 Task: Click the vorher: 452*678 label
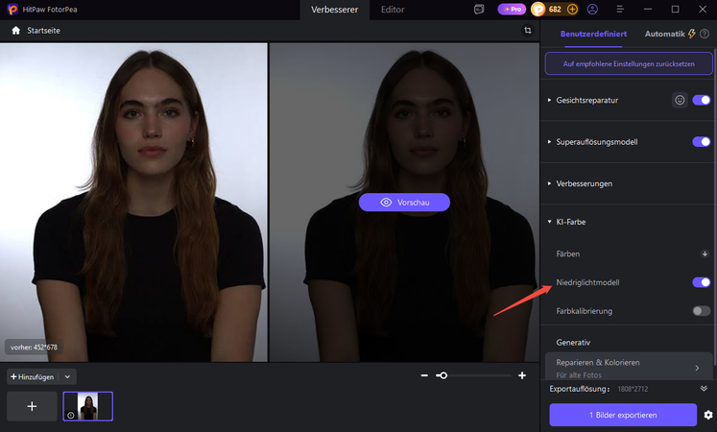pos(34,348)
